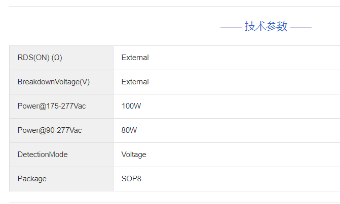
Task: Click the Voltage detection mode value
Action: point(134,155)
